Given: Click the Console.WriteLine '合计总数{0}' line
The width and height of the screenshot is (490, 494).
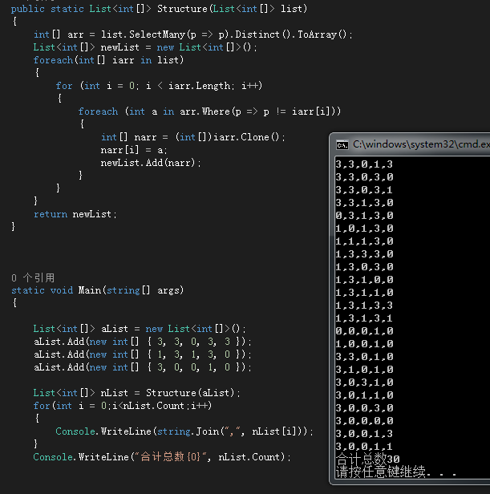Looking at the screenshot, I should [x=162, y=457].
